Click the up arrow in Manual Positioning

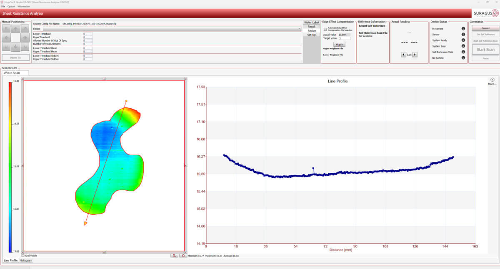pyautogui.click(x=15, y=29)
